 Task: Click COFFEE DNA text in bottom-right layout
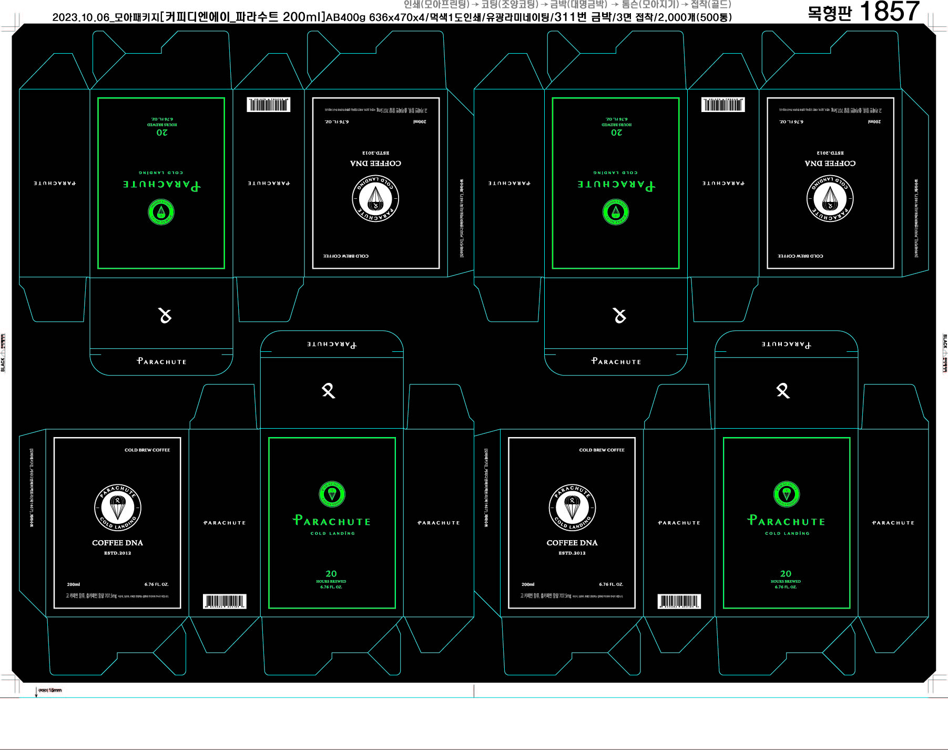572,543
